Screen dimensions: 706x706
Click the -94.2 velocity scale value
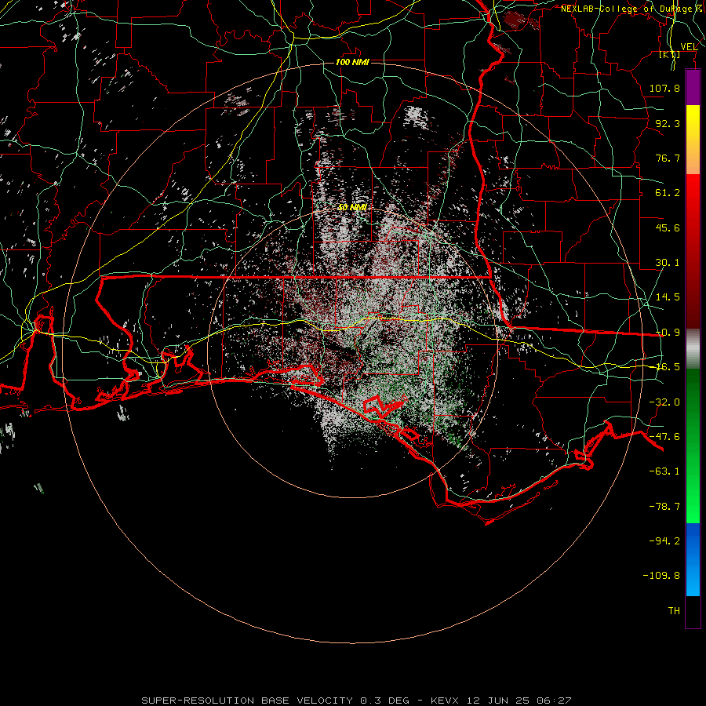(664, 541)
